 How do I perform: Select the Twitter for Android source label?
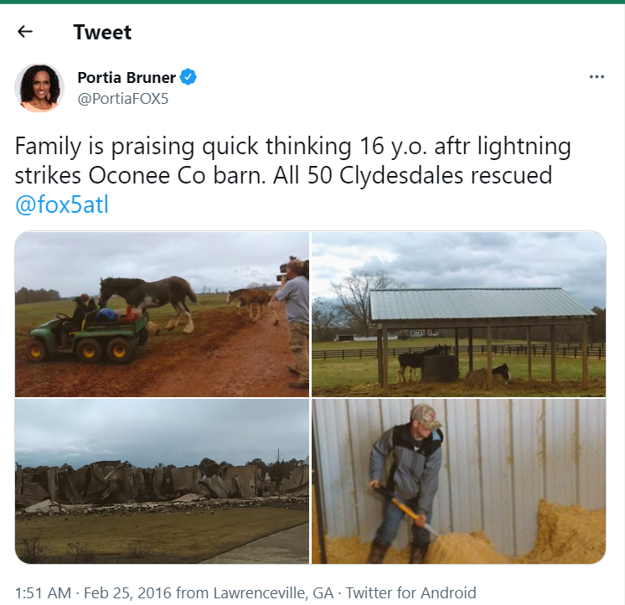pyautogui.click(x=411, y=592)
